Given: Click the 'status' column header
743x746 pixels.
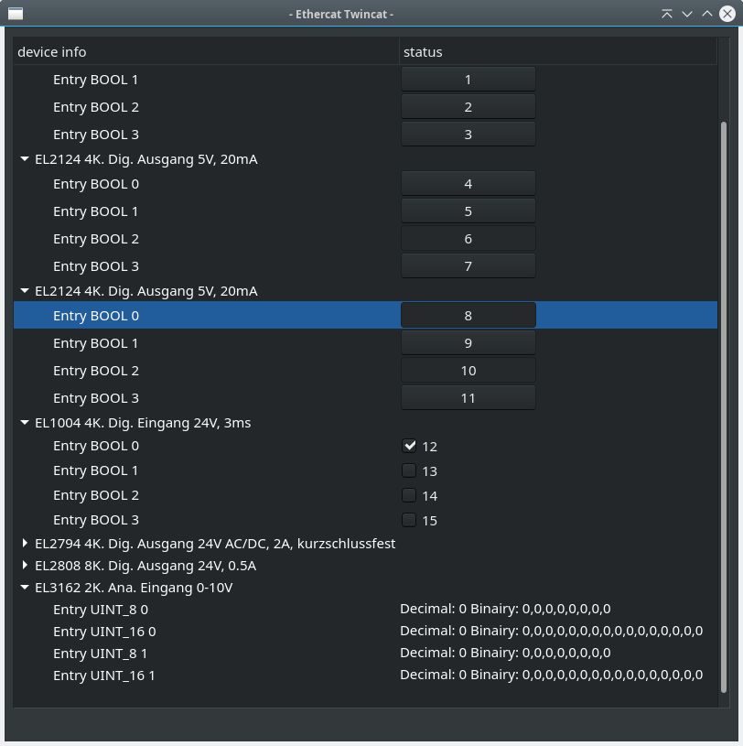Looking at the screenshot, I should coord(558,51).
